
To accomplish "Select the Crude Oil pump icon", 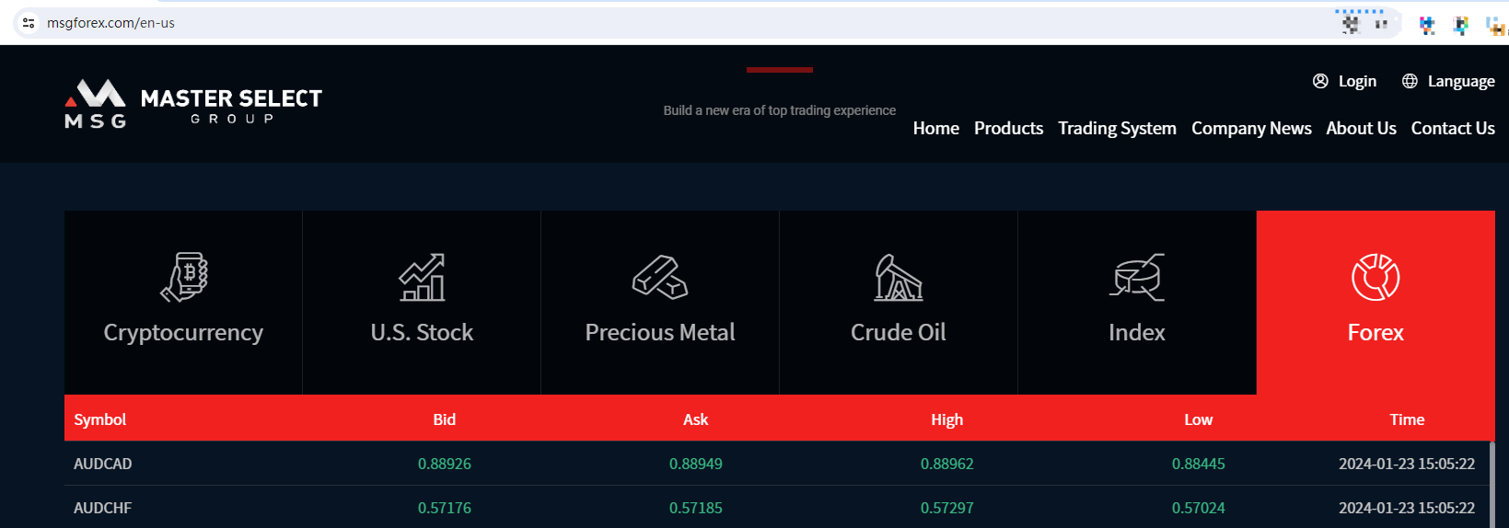I will click(x=899, y=277).
